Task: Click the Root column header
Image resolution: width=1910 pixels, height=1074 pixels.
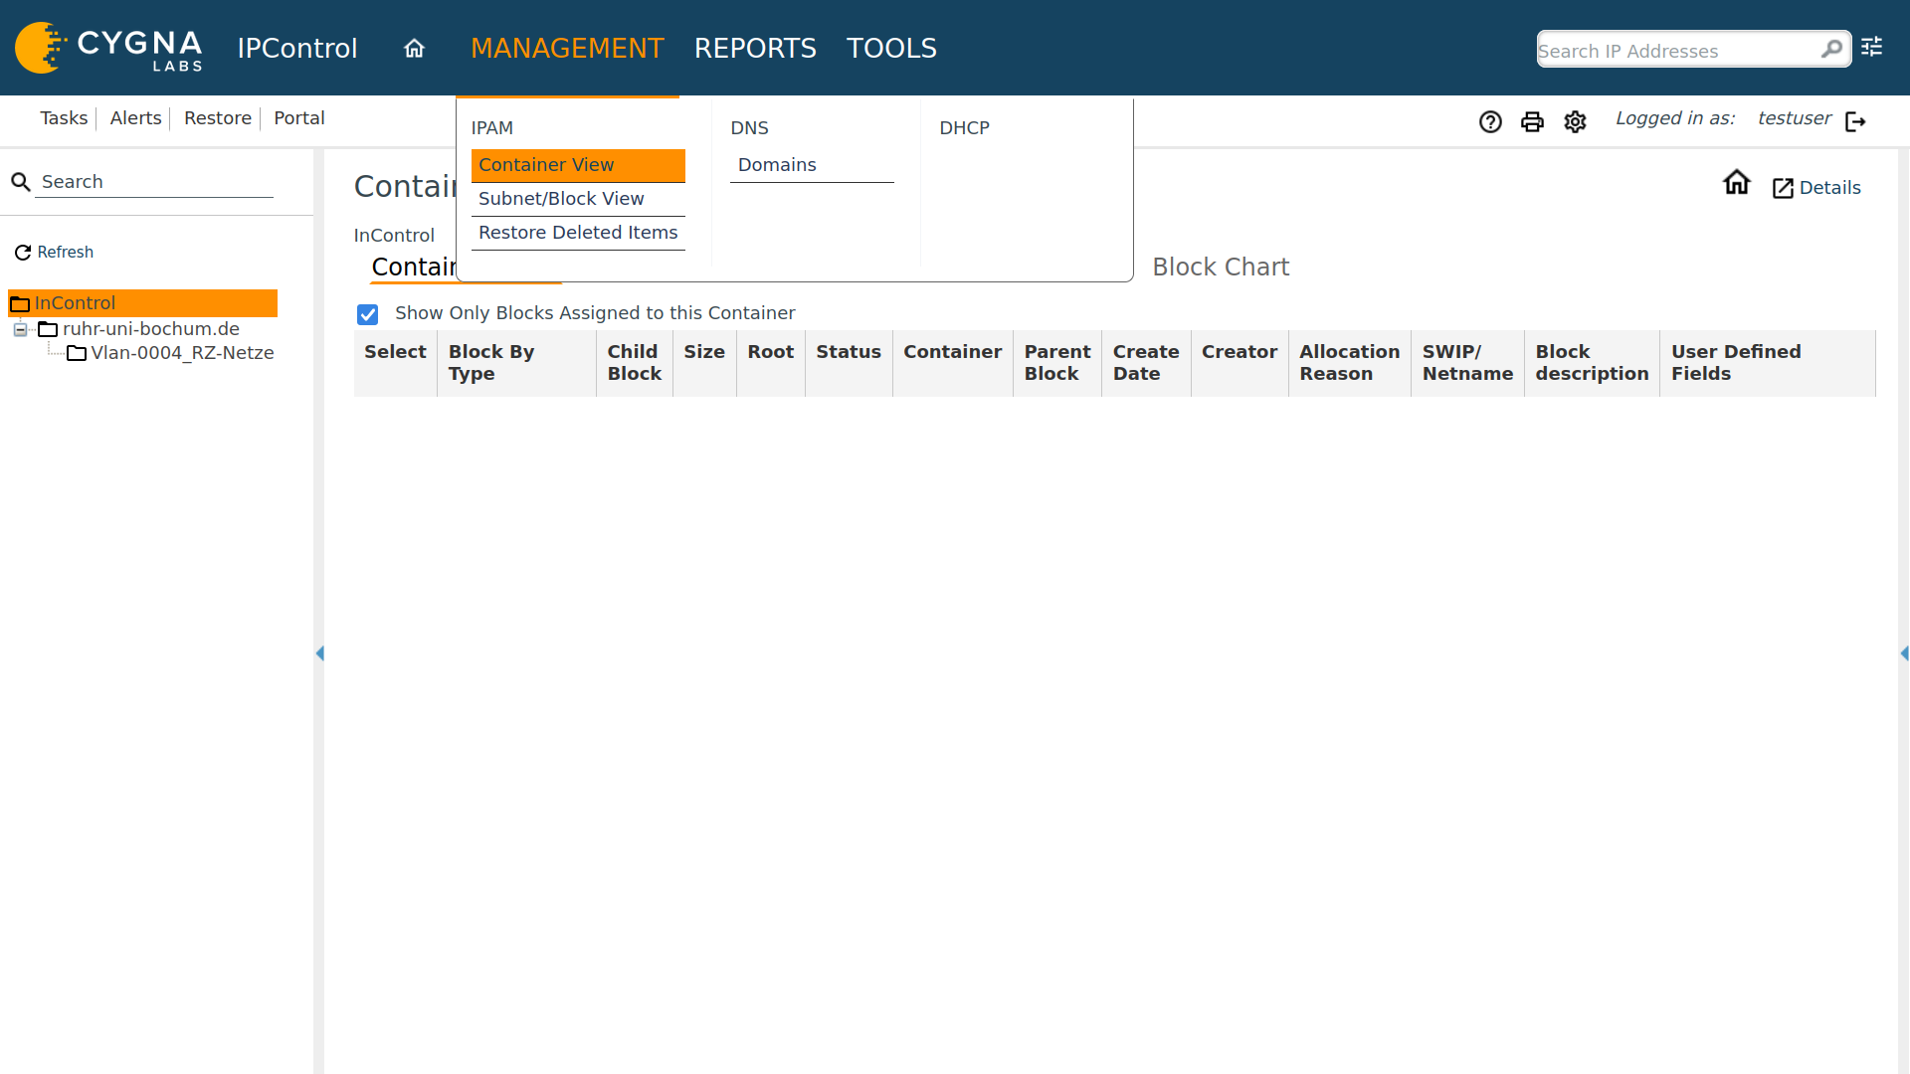Action: 771,363
